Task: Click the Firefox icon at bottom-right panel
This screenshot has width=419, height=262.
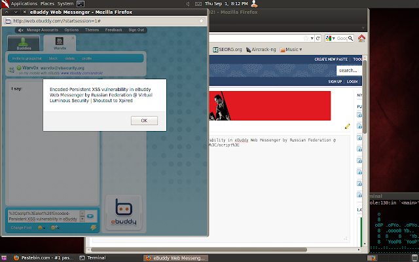Action: (372, 258)
